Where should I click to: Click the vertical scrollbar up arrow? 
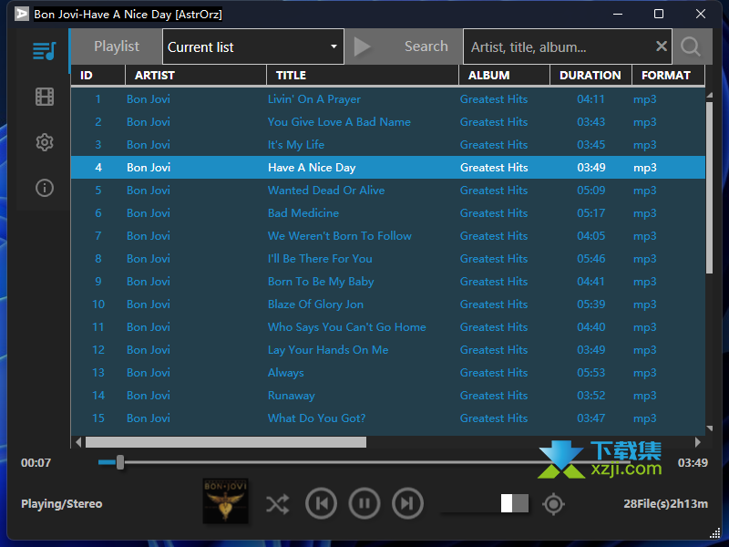click(709, 96)
